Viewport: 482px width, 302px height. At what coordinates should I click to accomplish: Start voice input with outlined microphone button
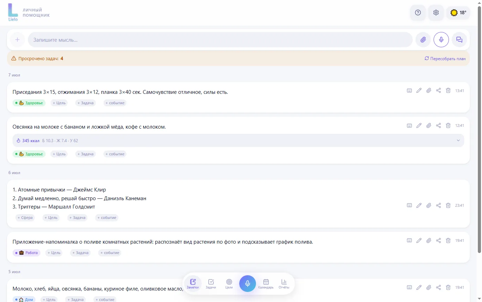[441, 40]
